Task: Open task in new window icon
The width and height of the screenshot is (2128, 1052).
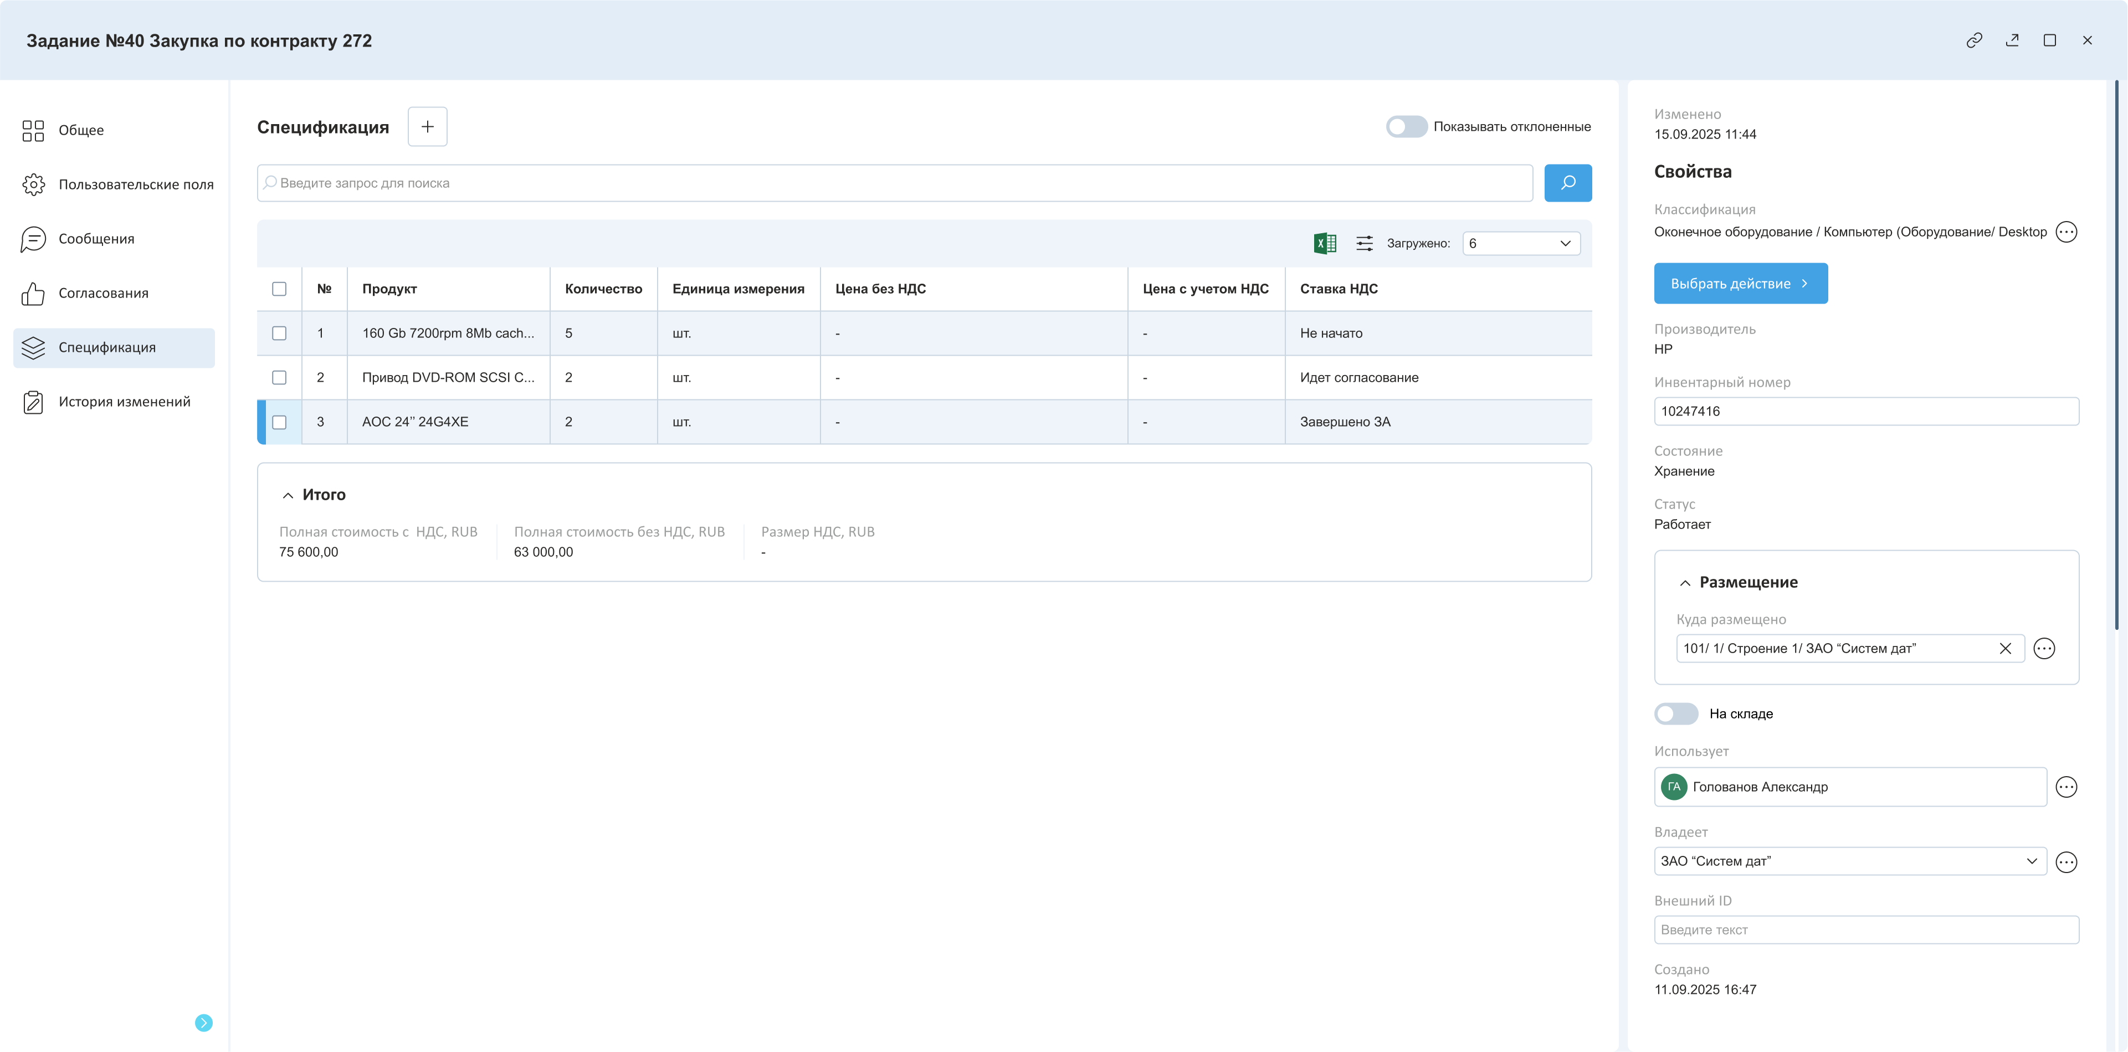Action: pos(2012,40)
